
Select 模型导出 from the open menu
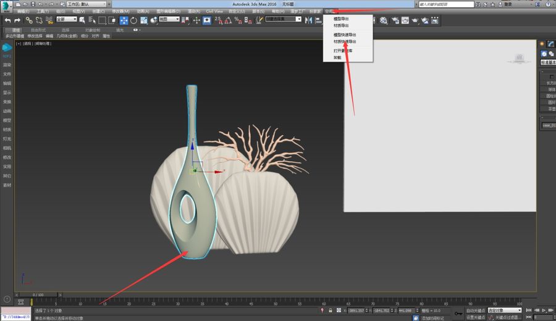click(x=341, y=19)
